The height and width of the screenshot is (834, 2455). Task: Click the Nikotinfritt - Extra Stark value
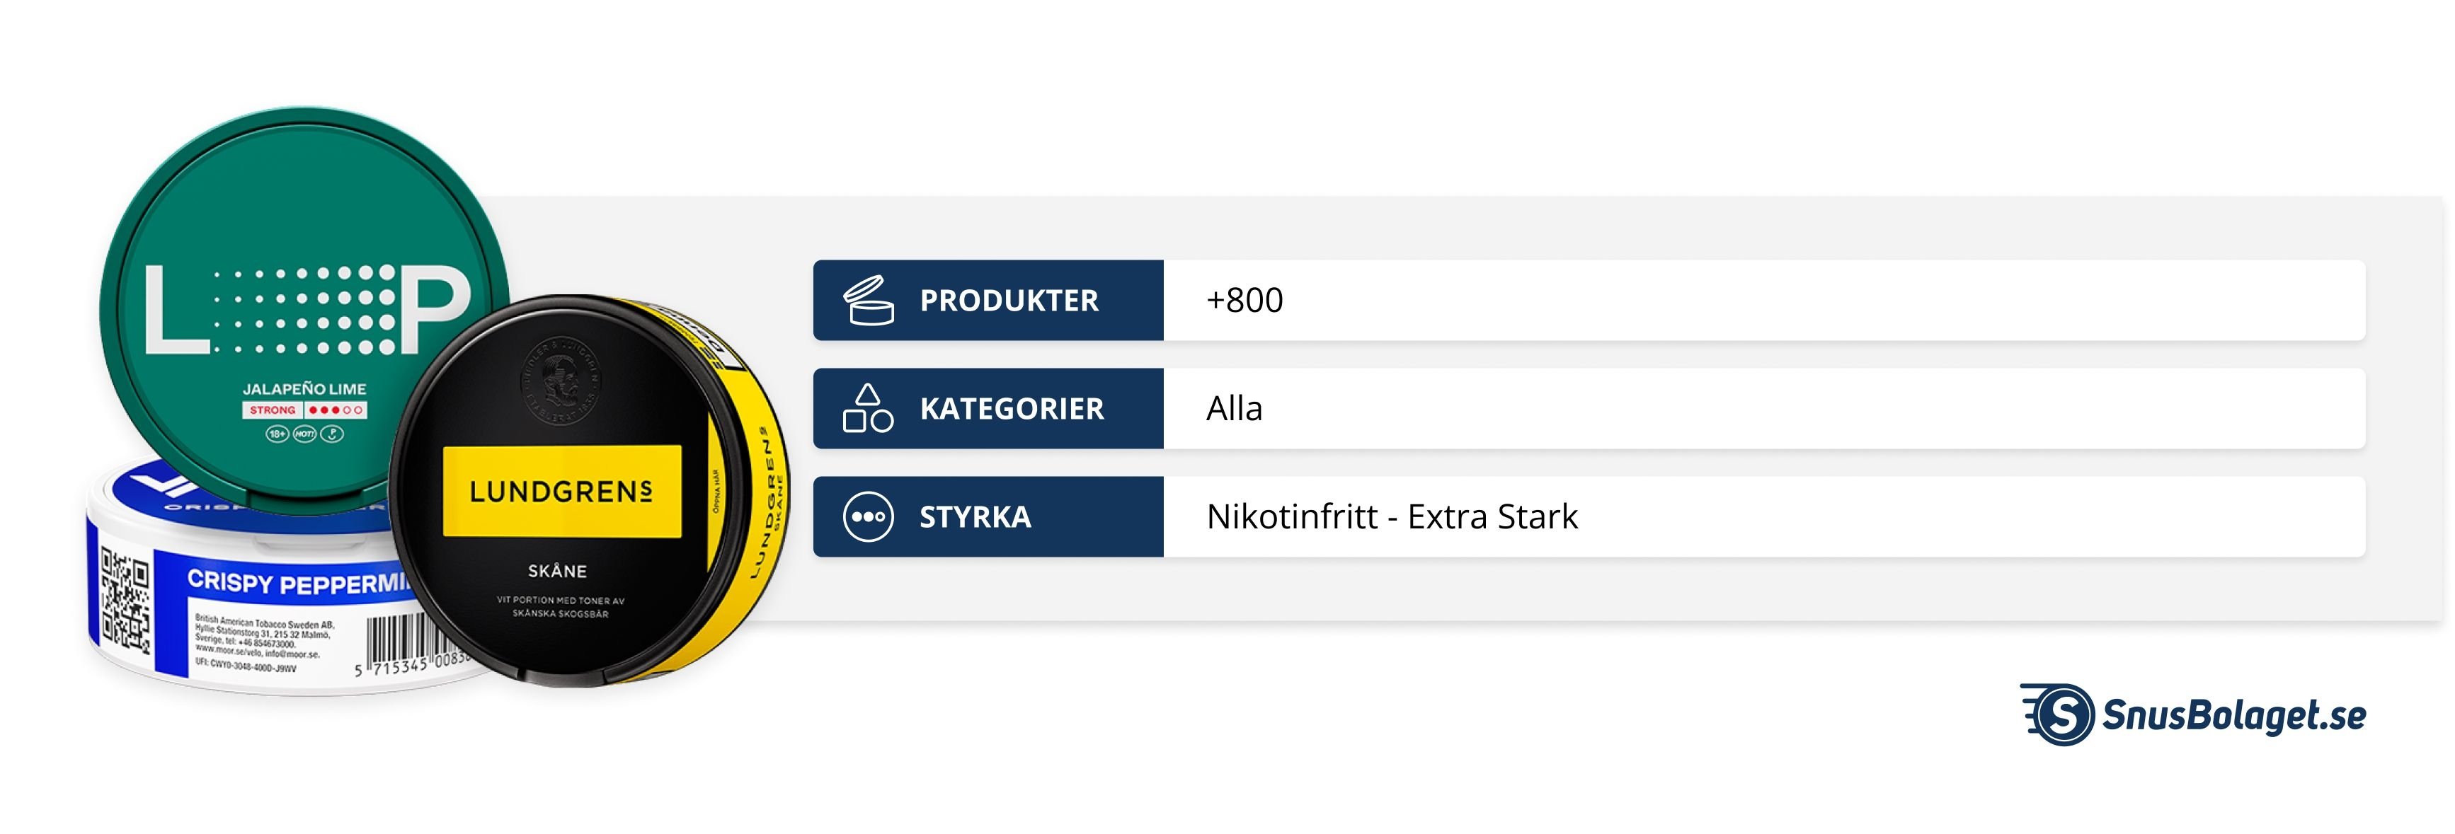[1392, 517]
